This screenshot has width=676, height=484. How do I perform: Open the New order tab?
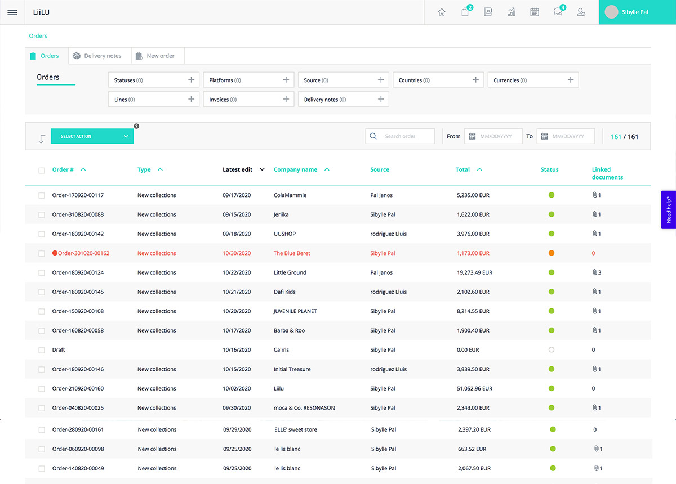158,56
